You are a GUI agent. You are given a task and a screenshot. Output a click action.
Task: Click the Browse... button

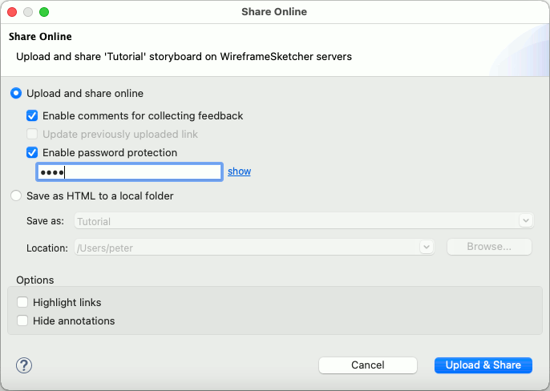(x=489, y=247)
